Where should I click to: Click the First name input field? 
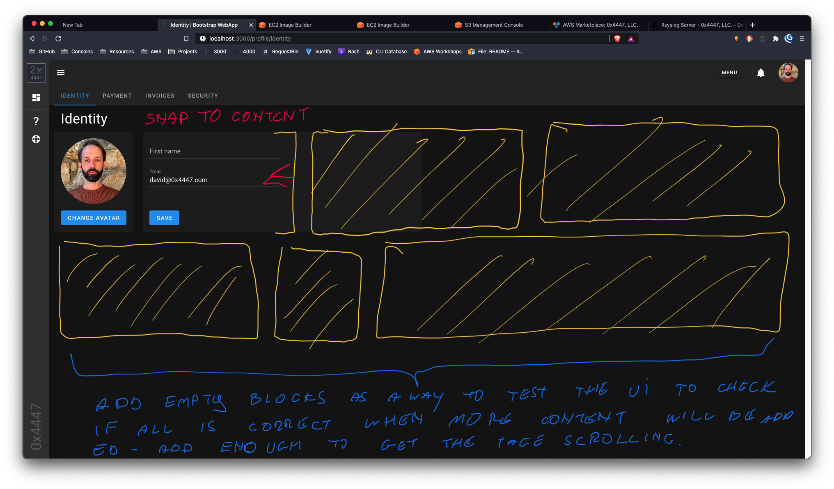coord(215,151)
